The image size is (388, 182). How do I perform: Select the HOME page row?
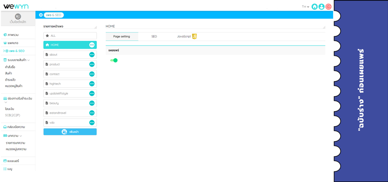[x=70, y=45]
